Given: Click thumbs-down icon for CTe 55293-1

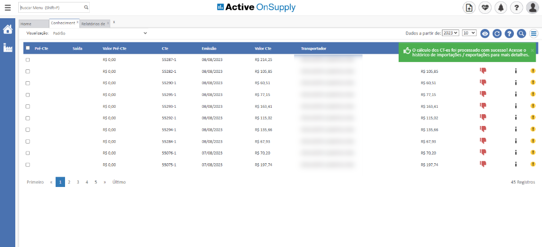Looking at the screenshot, I should tap(483, 106).
